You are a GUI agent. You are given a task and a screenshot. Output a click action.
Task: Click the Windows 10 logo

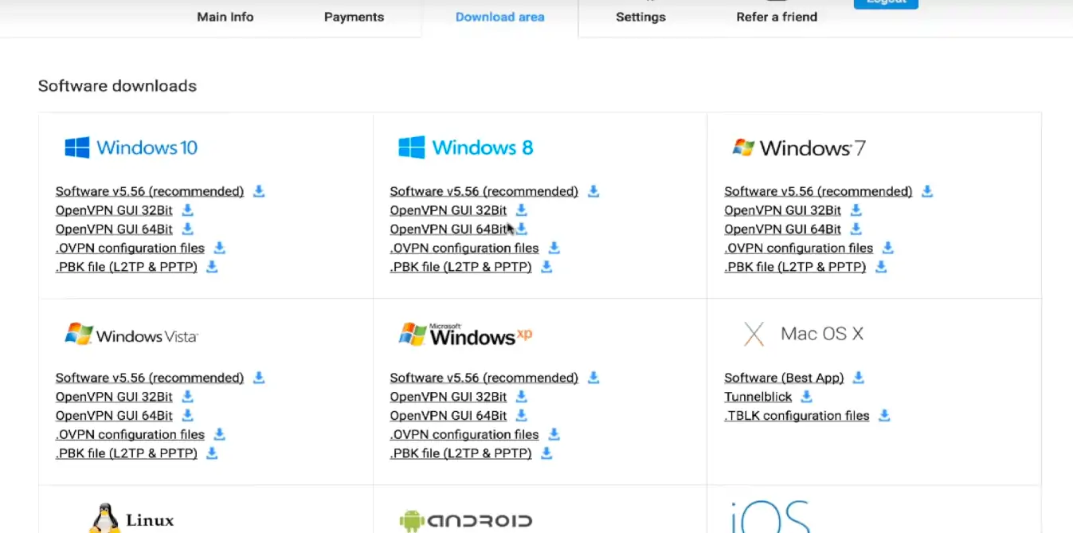coord(131,147)
